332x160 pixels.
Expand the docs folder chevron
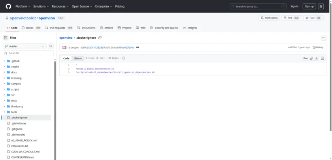pyautogui.click(x=4, y=72)
